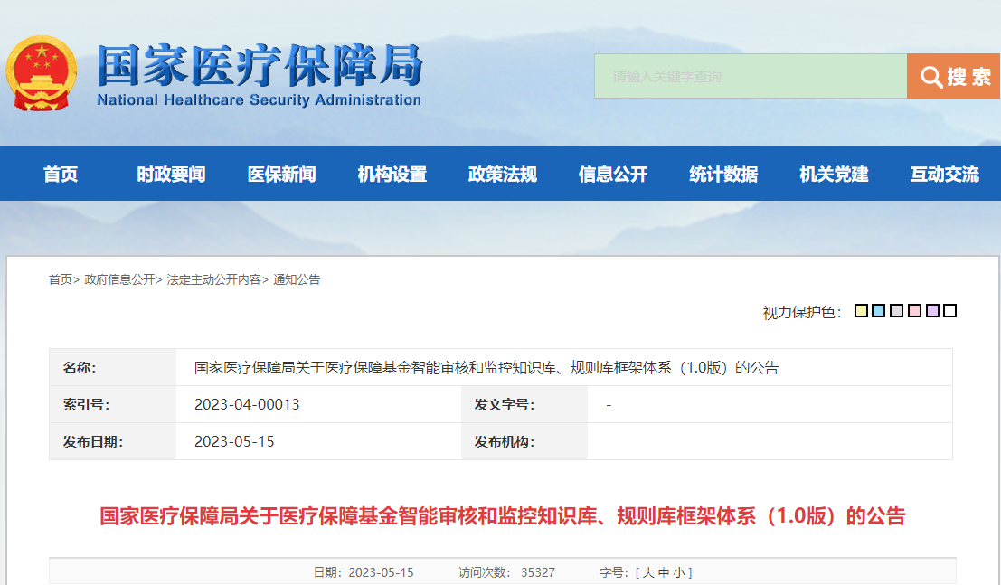This screenshot has height=585, width=1001.
Task: Click the 通知公告 breadcrumb link
Action: click(x=297, y=279)
